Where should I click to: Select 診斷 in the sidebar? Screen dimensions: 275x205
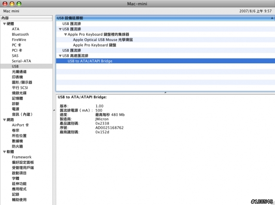[15, 104]
